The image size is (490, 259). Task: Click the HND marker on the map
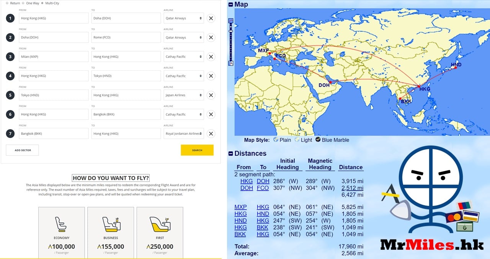(x=456, y=68)
